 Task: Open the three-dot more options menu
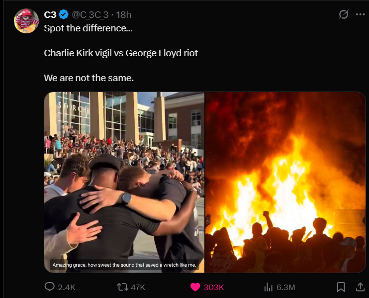pyautogui.click(x=360, y=14)
